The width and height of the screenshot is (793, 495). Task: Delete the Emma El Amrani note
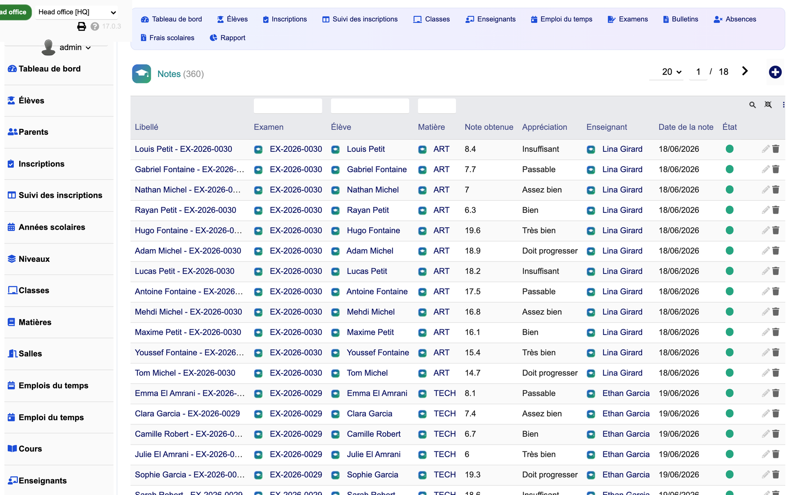776,393
